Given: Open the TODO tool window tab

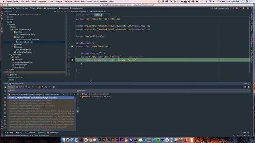Looking at the screenshot, I should pos(20,133).
